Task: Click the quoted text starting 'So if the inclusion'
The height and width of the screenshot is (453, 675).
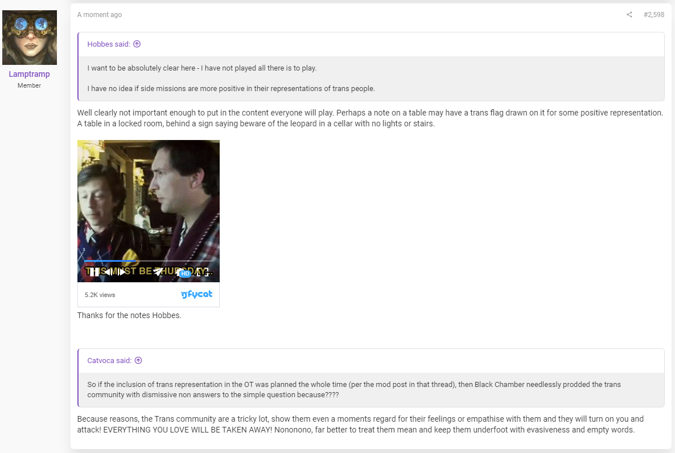Action: [x=354, y=390]
